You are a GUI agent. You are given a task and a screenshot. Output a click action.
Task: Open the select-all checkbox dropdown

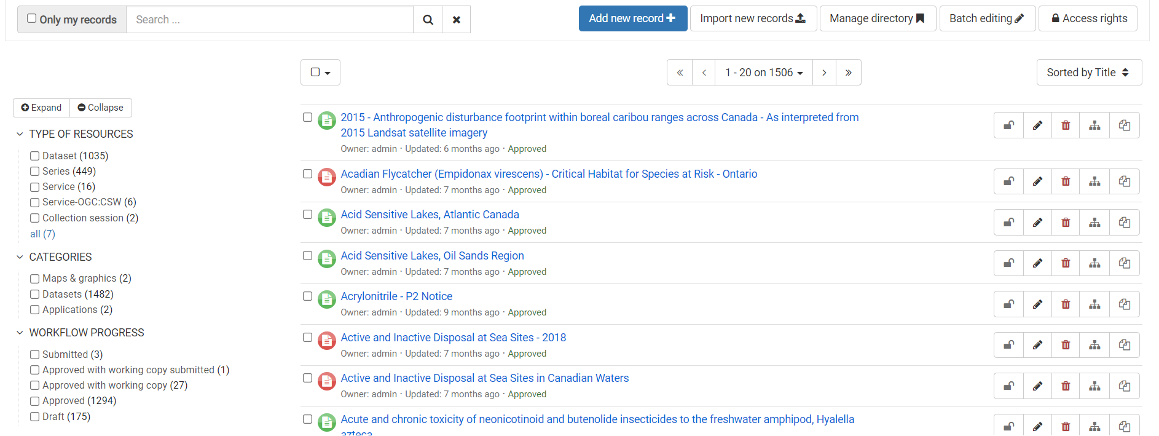point(320,73)
